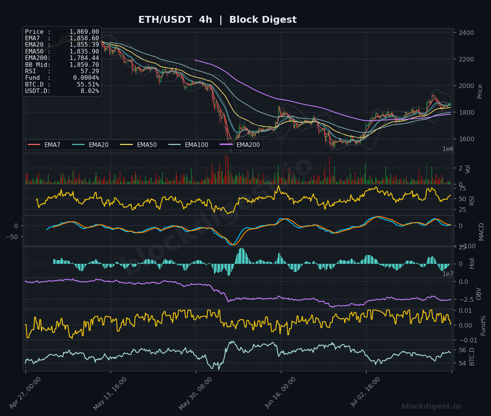
Task: Click the Fund% axis 0.01 tick
Action: click(x=465, y=310)
